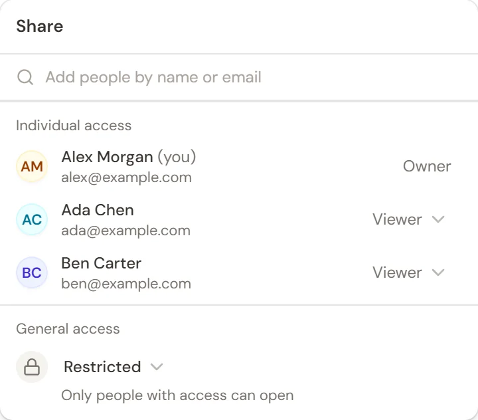This screenshot has height=420, width=478.
Task: Click the search magnifier icon
Action: tap(25, 77)
